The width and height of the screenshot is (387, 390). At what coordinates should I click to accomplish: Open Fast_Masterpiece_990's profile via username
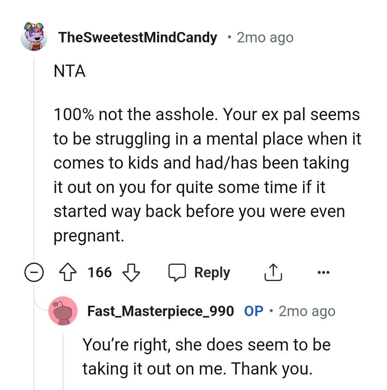coord(160,311)
